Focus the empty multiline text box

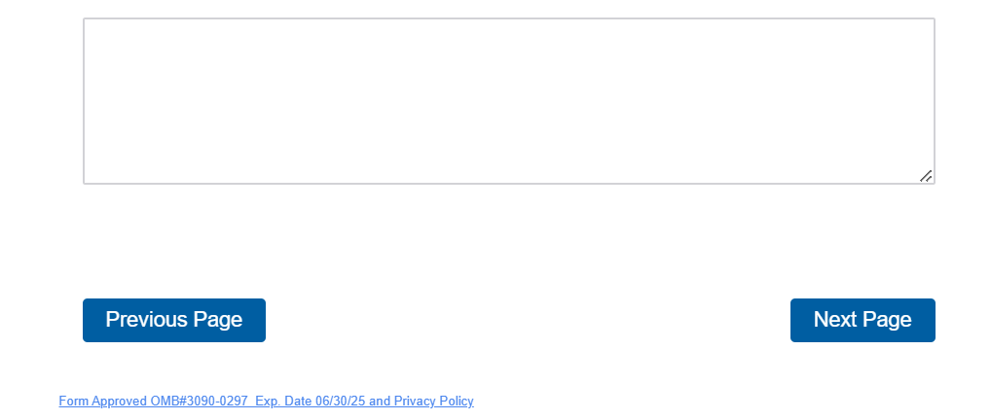coord(508,100)
